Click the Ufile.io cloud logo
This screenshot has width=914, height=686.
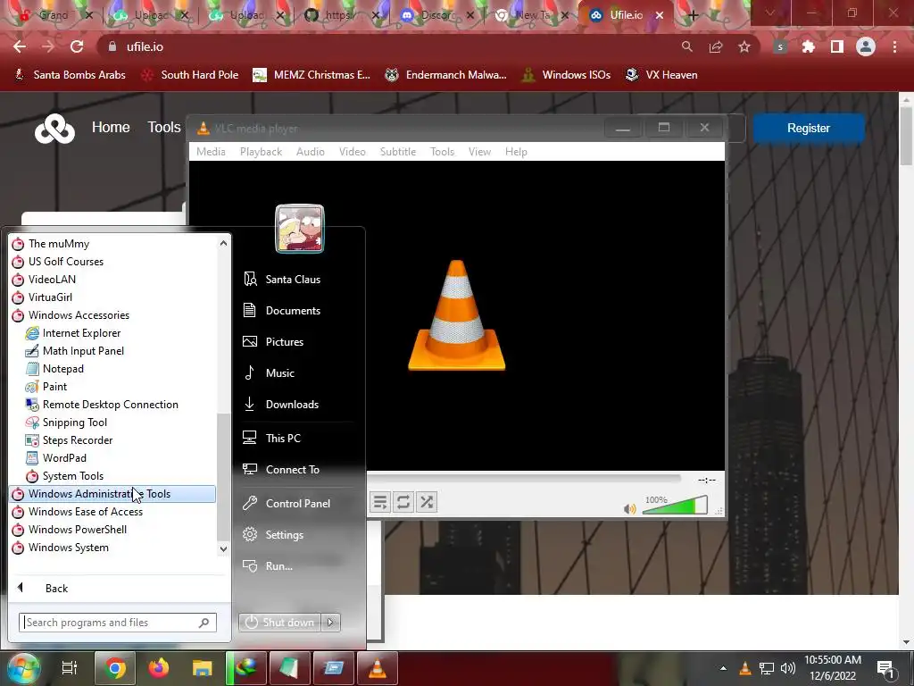click(54, 129)
